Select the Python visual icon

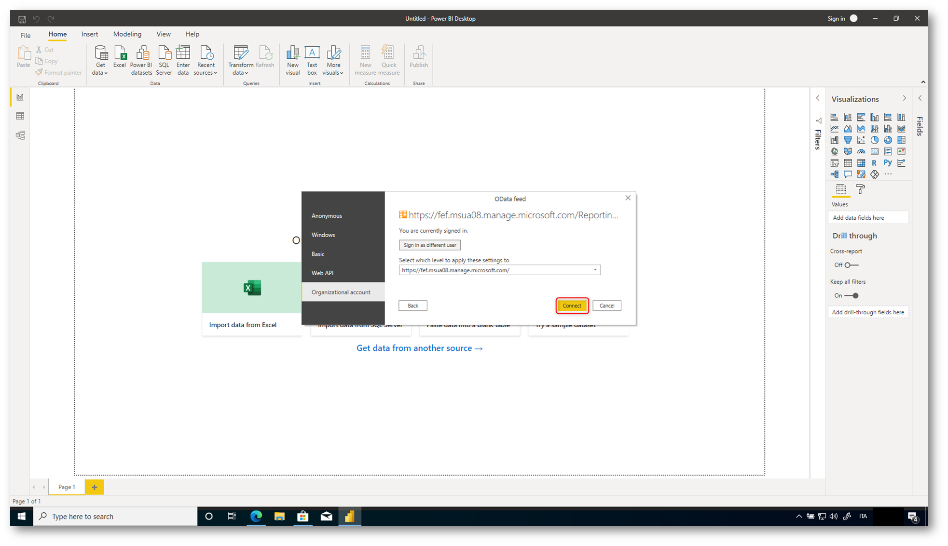(x=888, y=163)
